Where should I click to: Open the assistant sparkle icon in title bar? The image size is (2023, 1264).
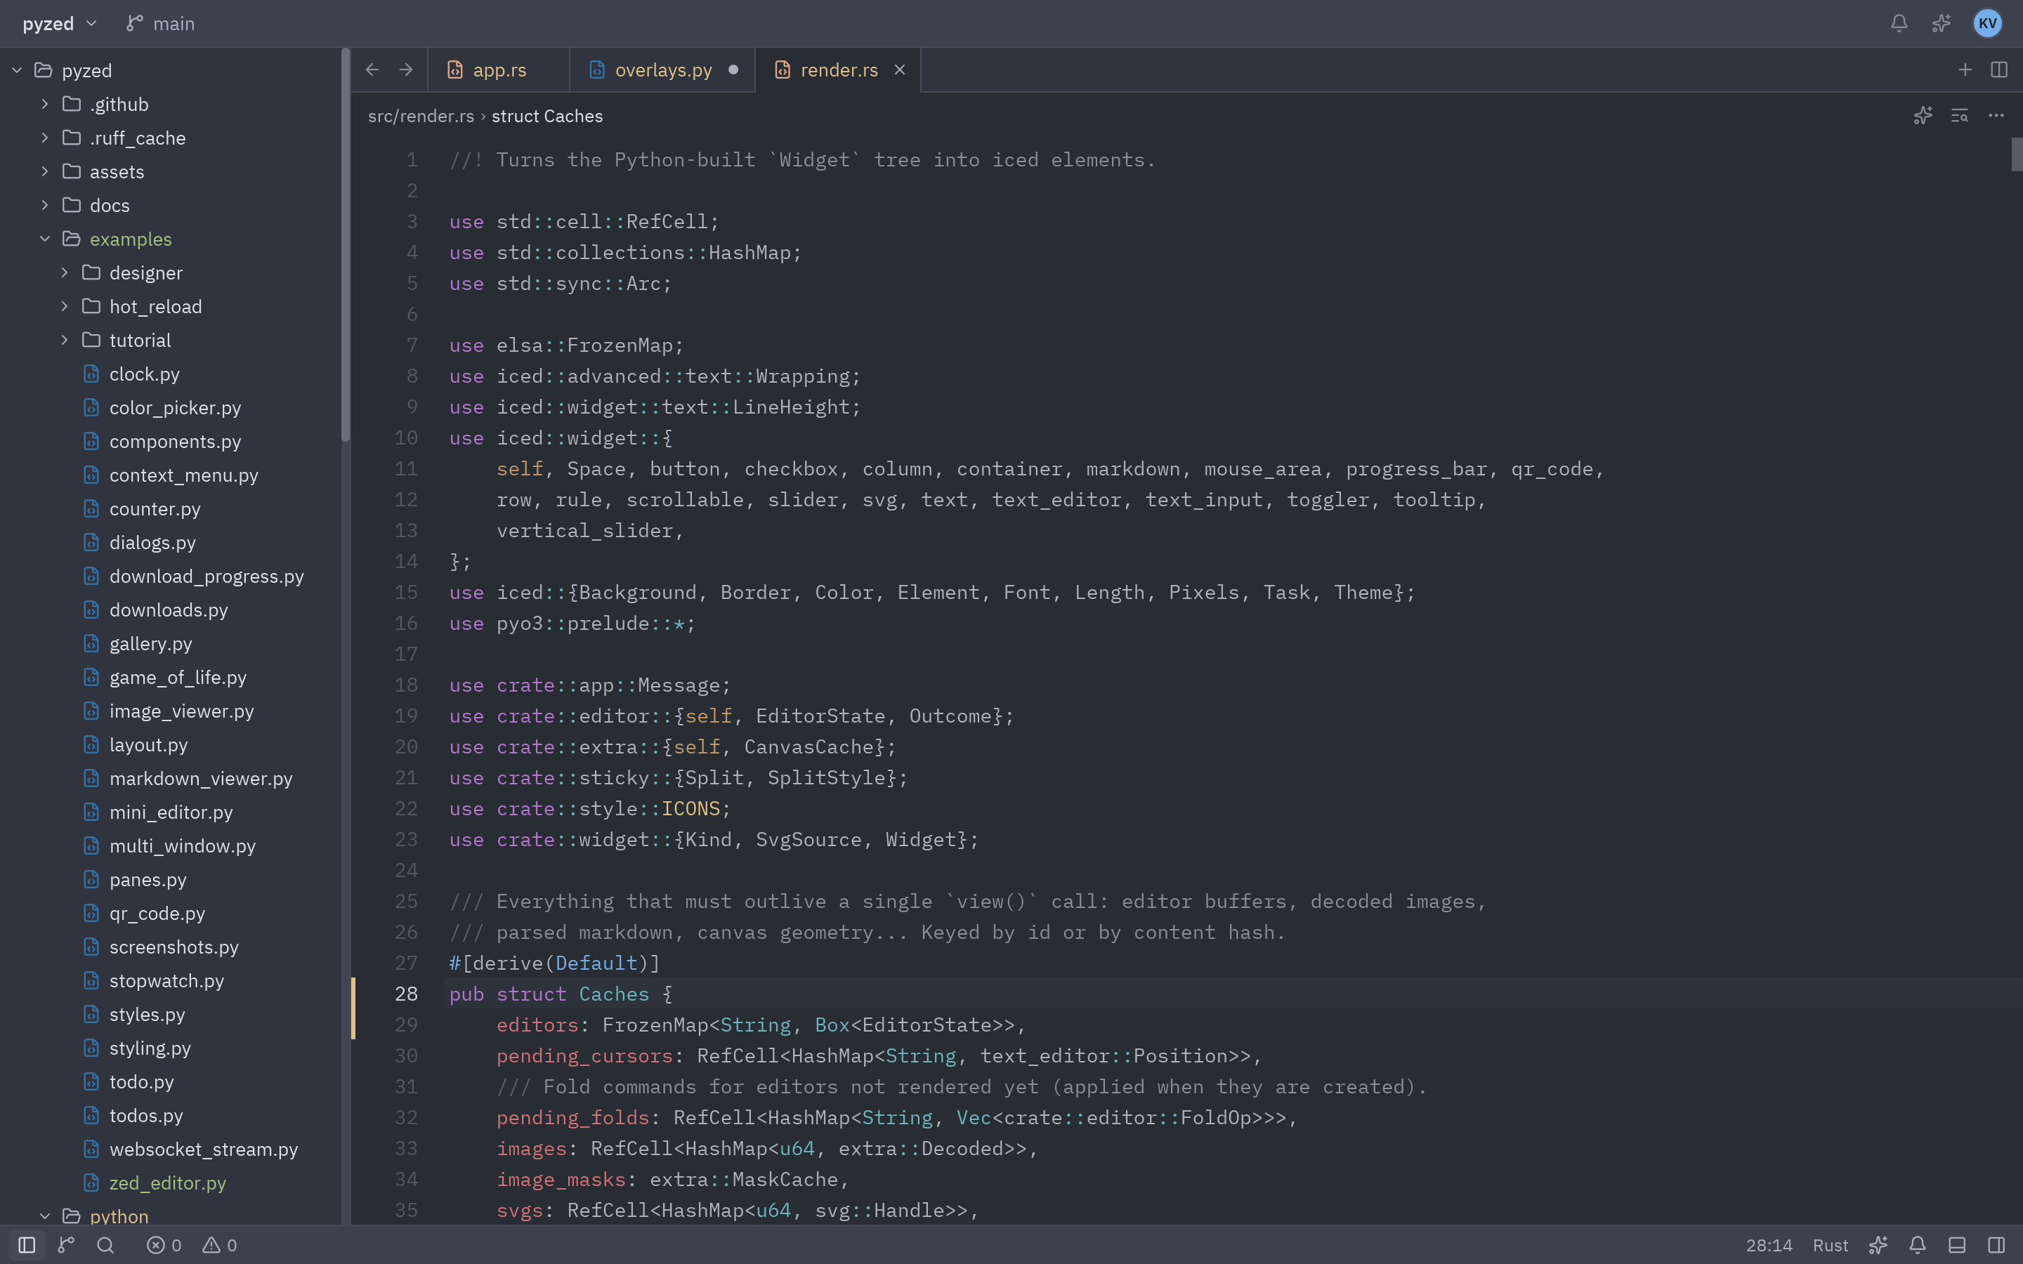pyautogui.click(x=1941, y=23)
